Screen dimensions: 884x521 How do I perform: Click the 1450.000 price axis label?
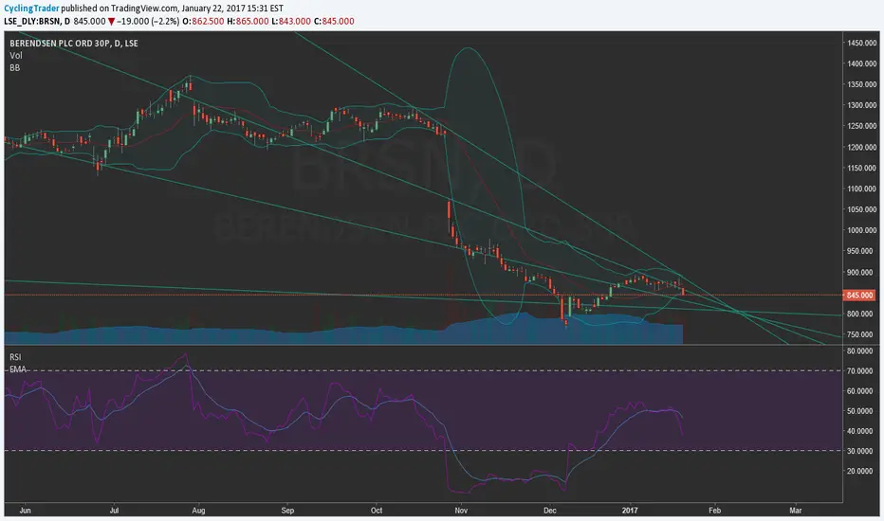point(862,43)
